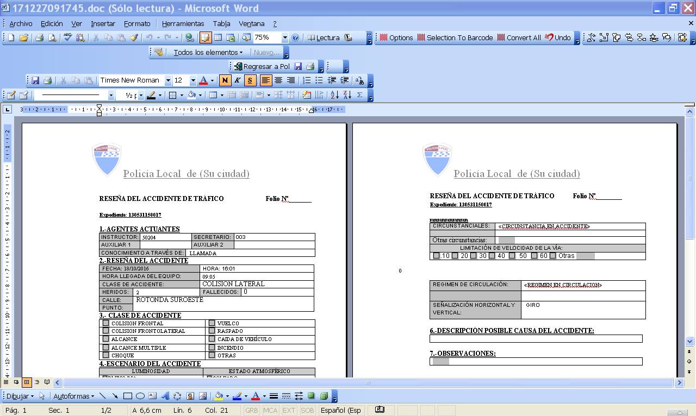The image size is (696, 416).
Task: Open the Archivo menu
Action: click(21, 23)
